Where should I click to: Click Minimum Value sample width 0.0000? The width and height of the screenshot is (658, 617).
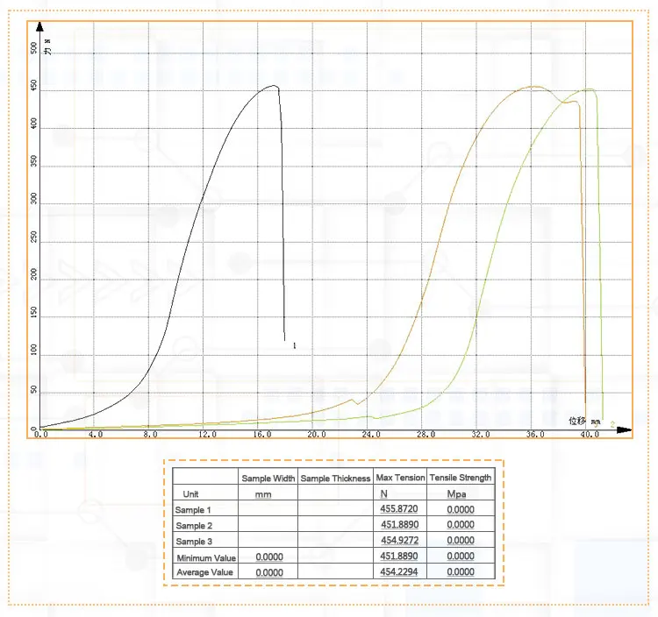(x=269, y=557)
